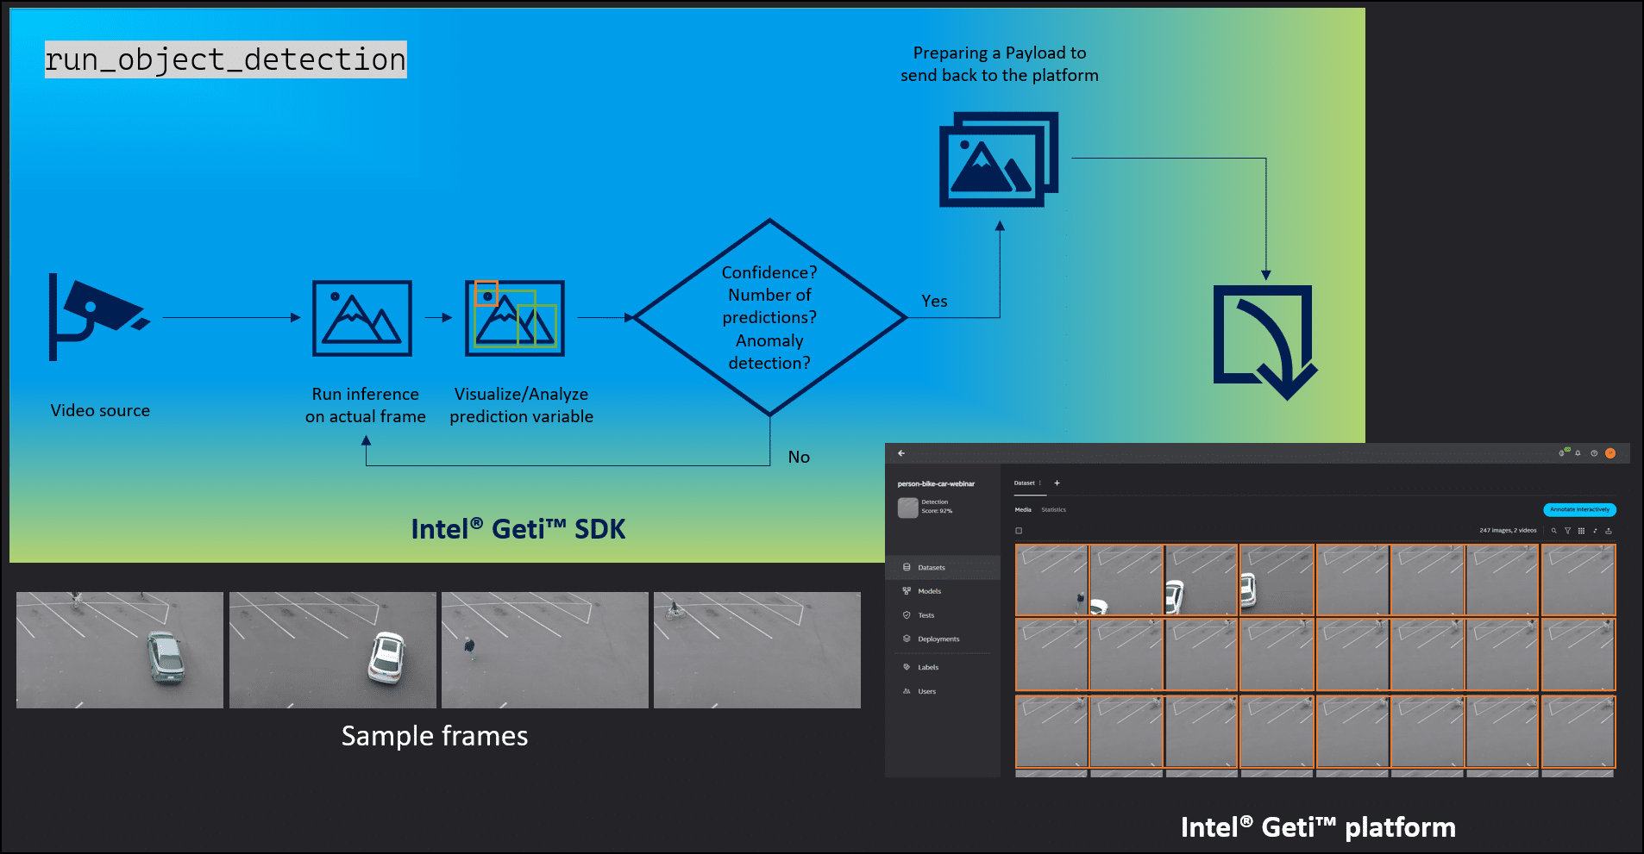The width and height of the screenshot is (1644, 854).
Task: Click the import arrow document icon
Action: coord(1264,342)
